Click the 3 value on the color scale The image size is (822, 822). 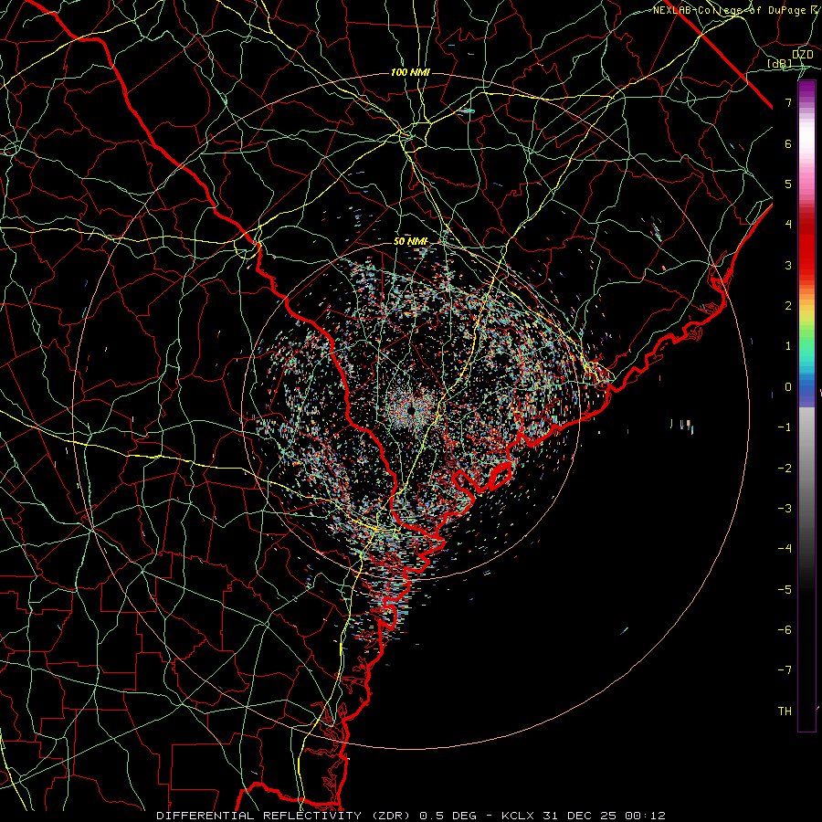[x=788, y=265]
